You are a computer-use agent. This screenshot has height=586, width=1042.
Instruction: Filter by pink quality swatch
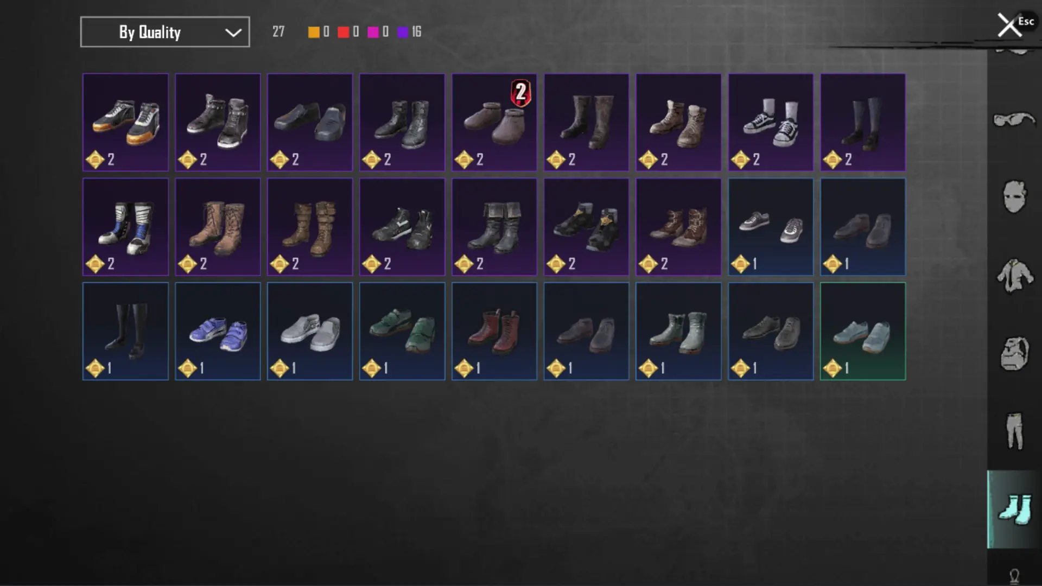click(x=373, y=32)
